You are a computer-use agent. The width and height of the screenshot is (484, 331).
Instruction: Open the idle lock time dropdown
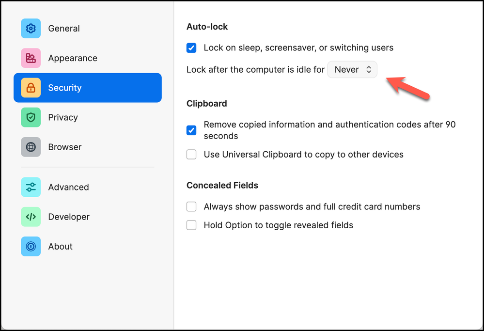pos(352,70)
